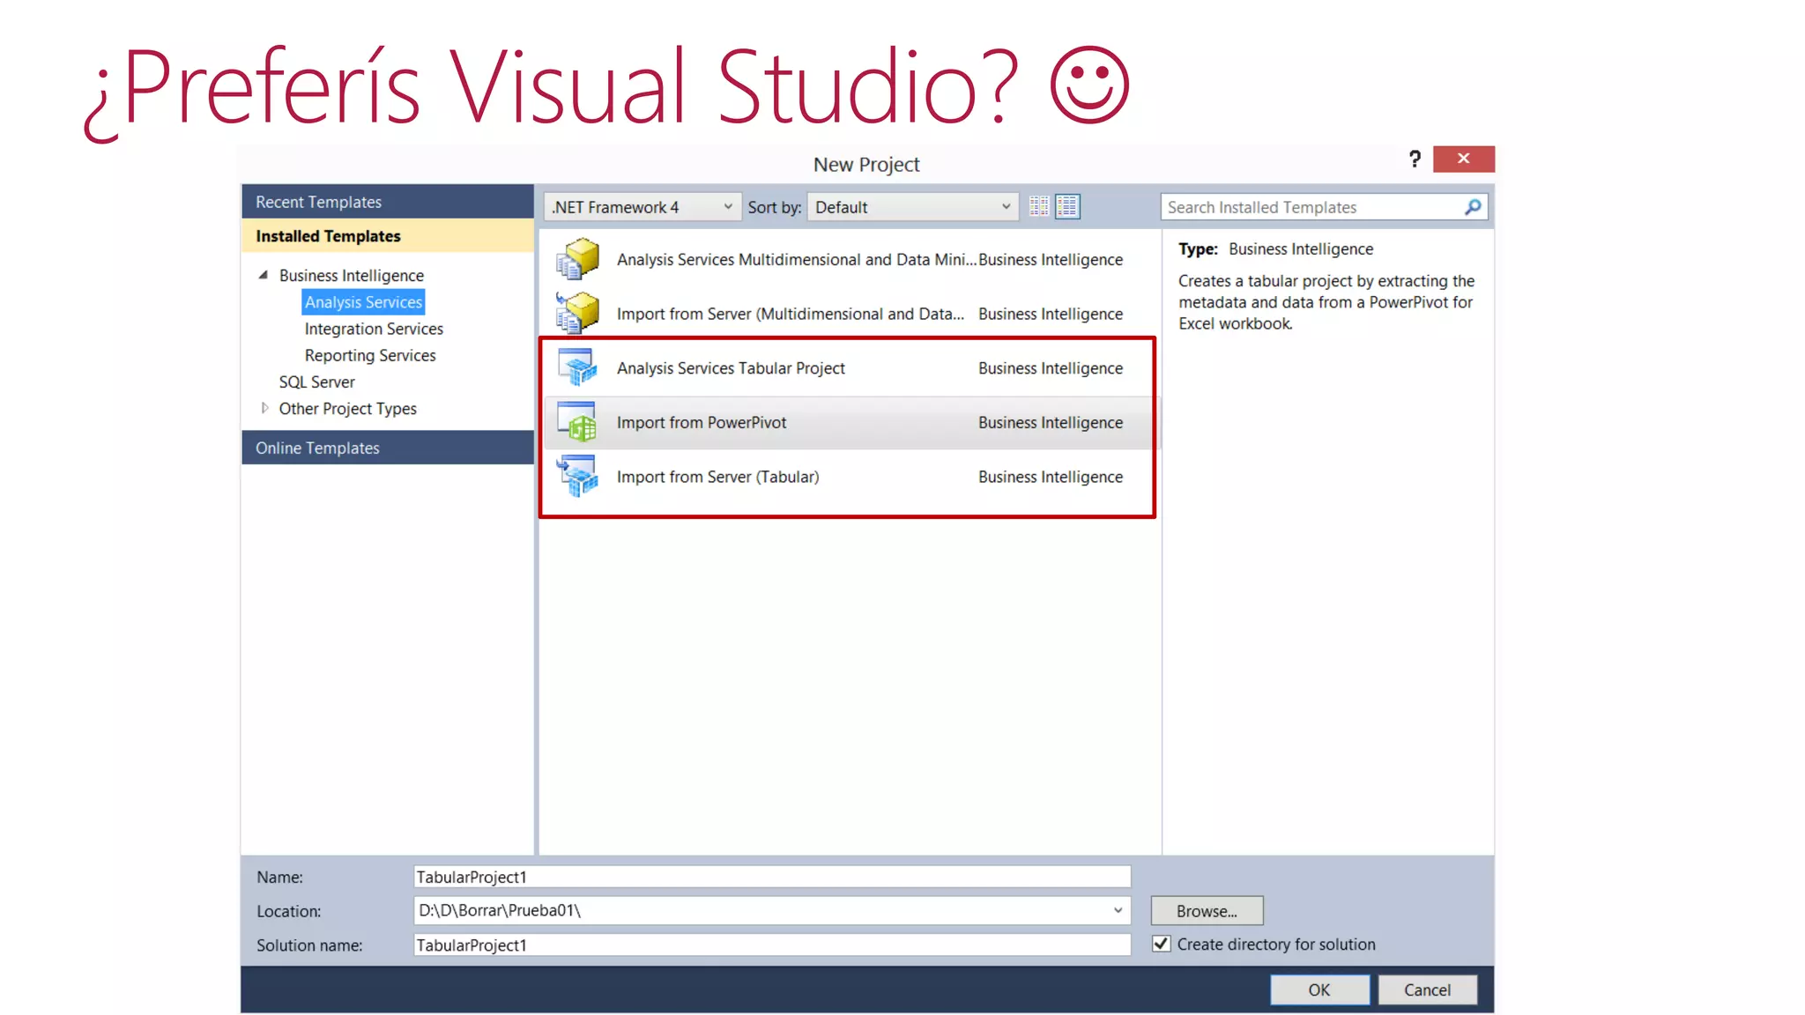Switch to small icons view

[1039, 206]
